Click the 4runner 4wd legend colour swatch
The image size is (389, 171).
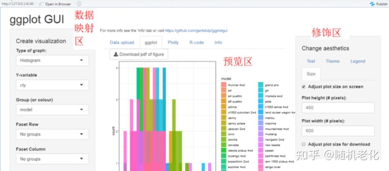coord(224,85)
